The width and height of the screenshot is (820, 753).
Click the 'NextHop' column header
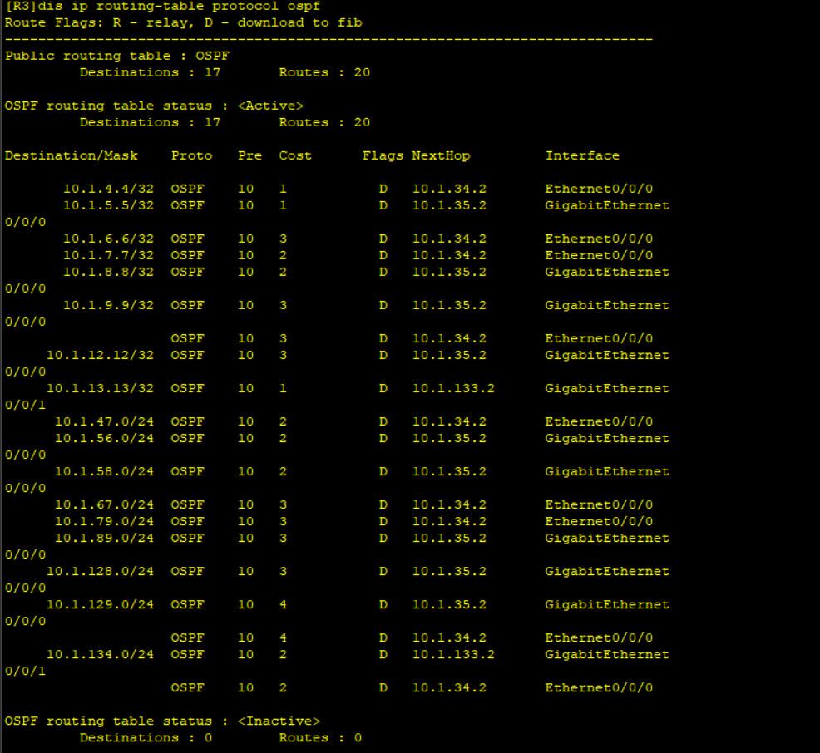coord(441,155)
